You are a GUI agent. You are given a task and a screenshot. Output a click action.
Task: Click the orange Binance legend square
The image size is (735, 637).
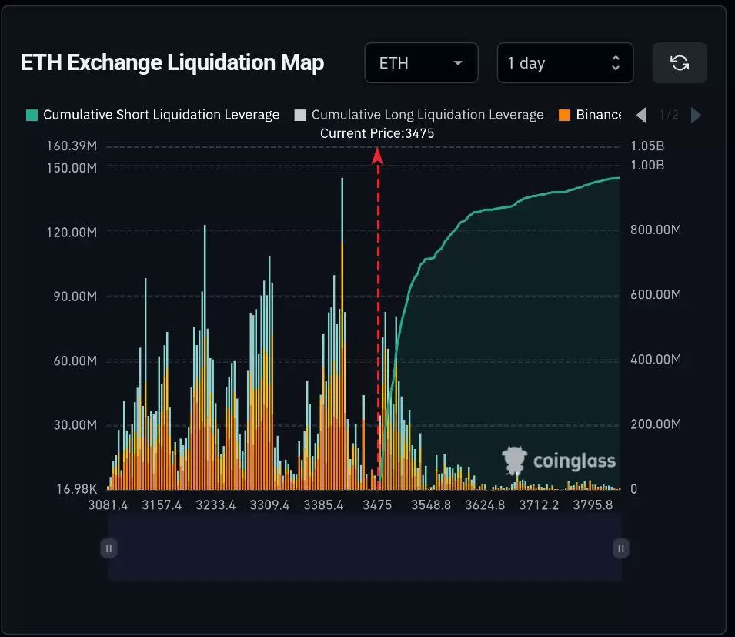[x=564, y=115]
